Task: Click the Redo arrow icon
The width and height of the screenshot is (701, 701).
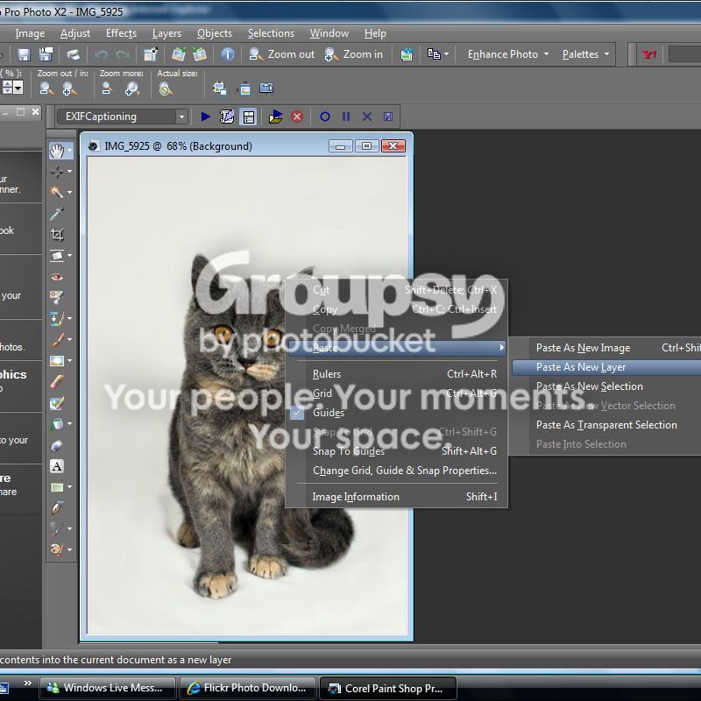Action: 123,54
